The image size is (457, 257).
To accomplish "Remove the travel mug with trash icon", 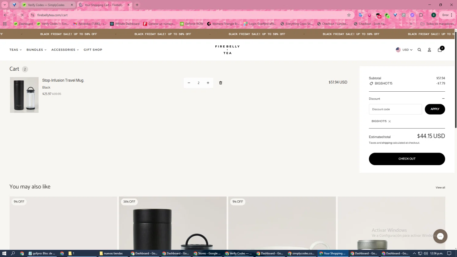I will [221, 83].
